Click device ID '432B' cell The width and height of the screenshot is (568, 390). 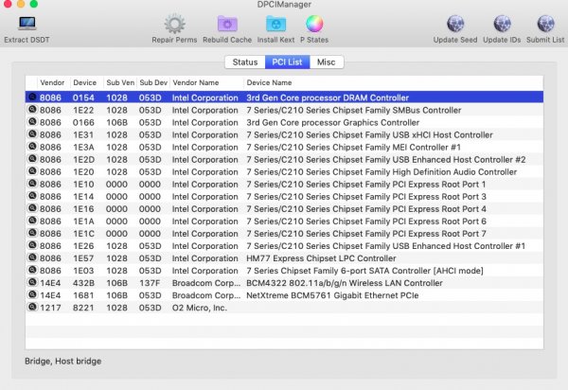[x=83, y=283]
